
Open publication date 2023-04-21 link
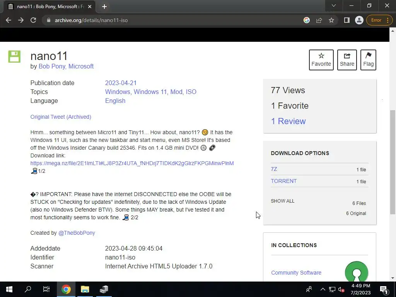121,83
